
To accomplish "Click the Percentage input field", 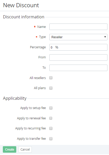I will pos(78,47).
